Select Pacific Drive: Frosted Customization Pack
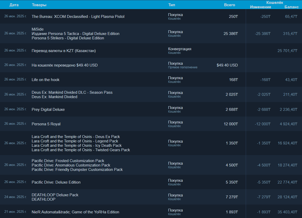Image resolution: width=302 pixels, height=218 pixels. (68, 161)
